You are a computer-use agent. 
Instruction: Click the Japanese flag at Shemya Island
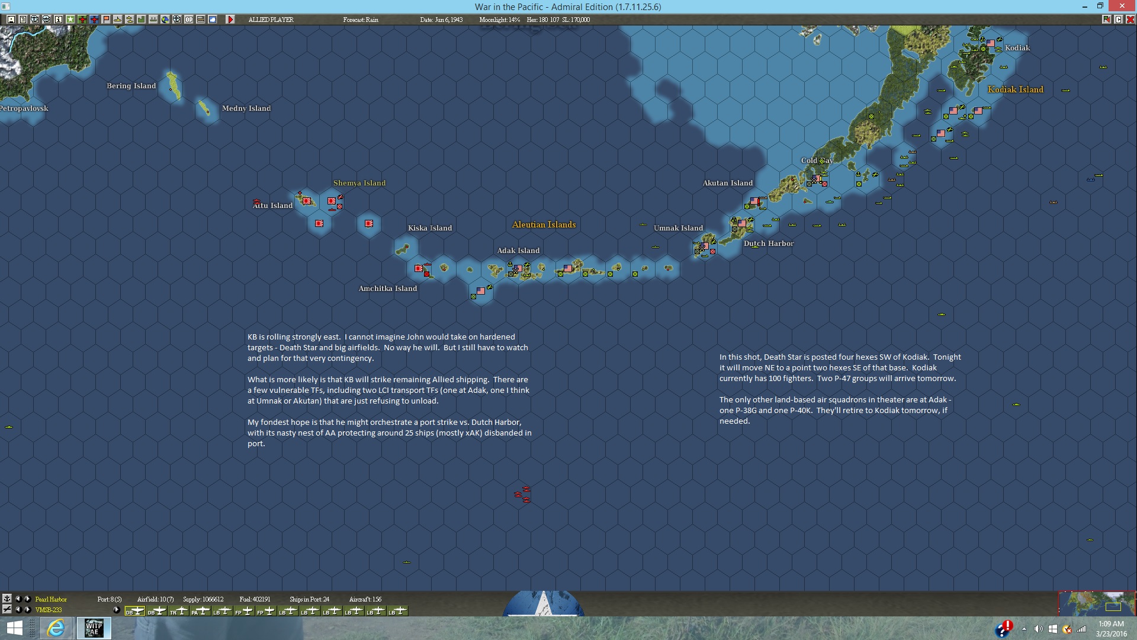tap(332, 201)
